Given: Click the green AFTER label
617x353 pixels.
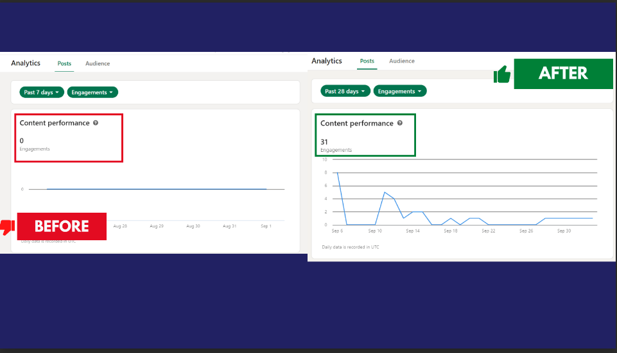Looking at the screenshot, I should click(563, 73).
